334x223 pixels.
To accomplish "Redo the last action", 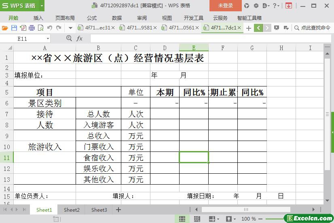I will pyautogui.click(x=59, y=28).
